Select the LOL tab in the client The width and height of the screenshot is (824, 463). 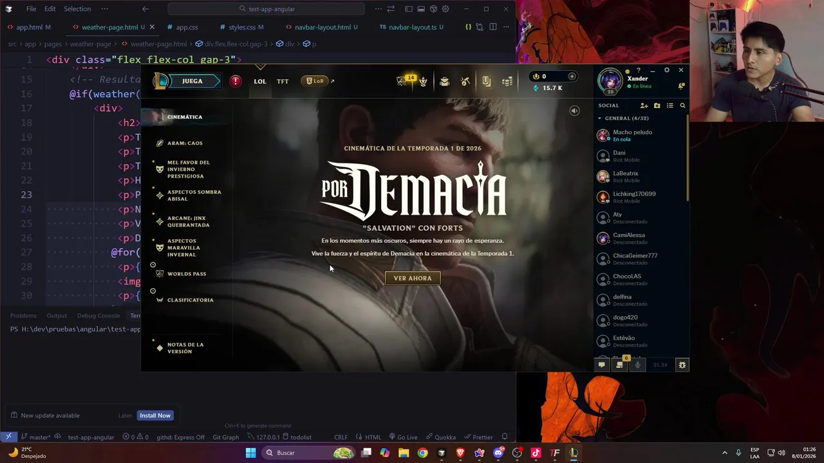tap(259, 82)
